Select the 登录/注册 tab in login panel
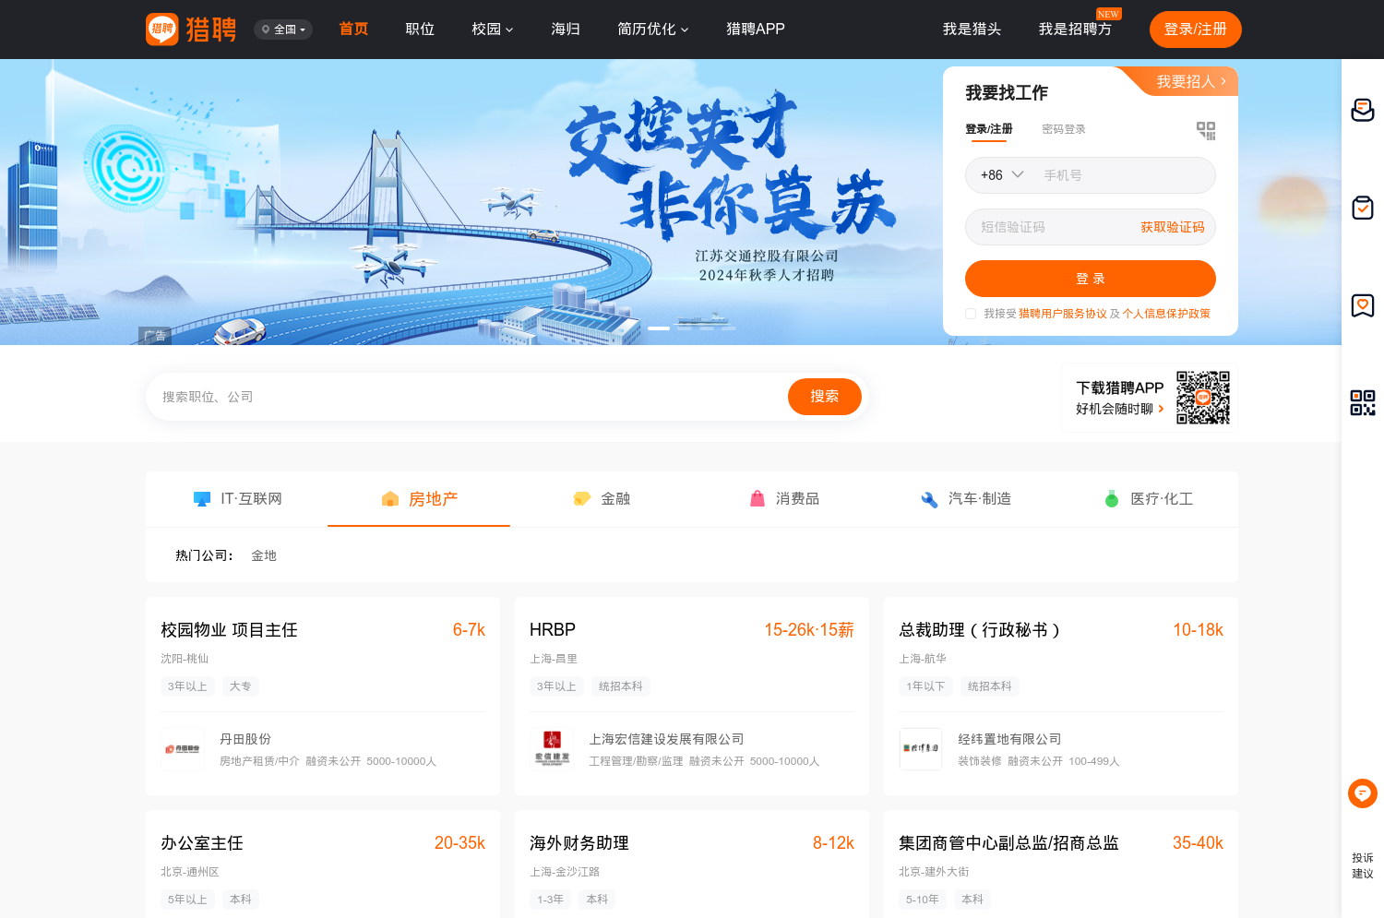The image size is (1384, 918). 989,129
